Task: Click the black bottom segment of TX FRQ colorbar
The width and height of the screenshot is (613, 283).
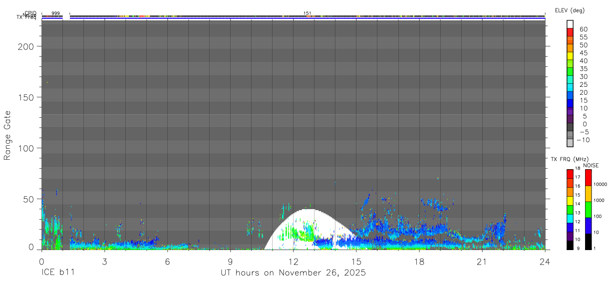Action: (x=570, y=245)
